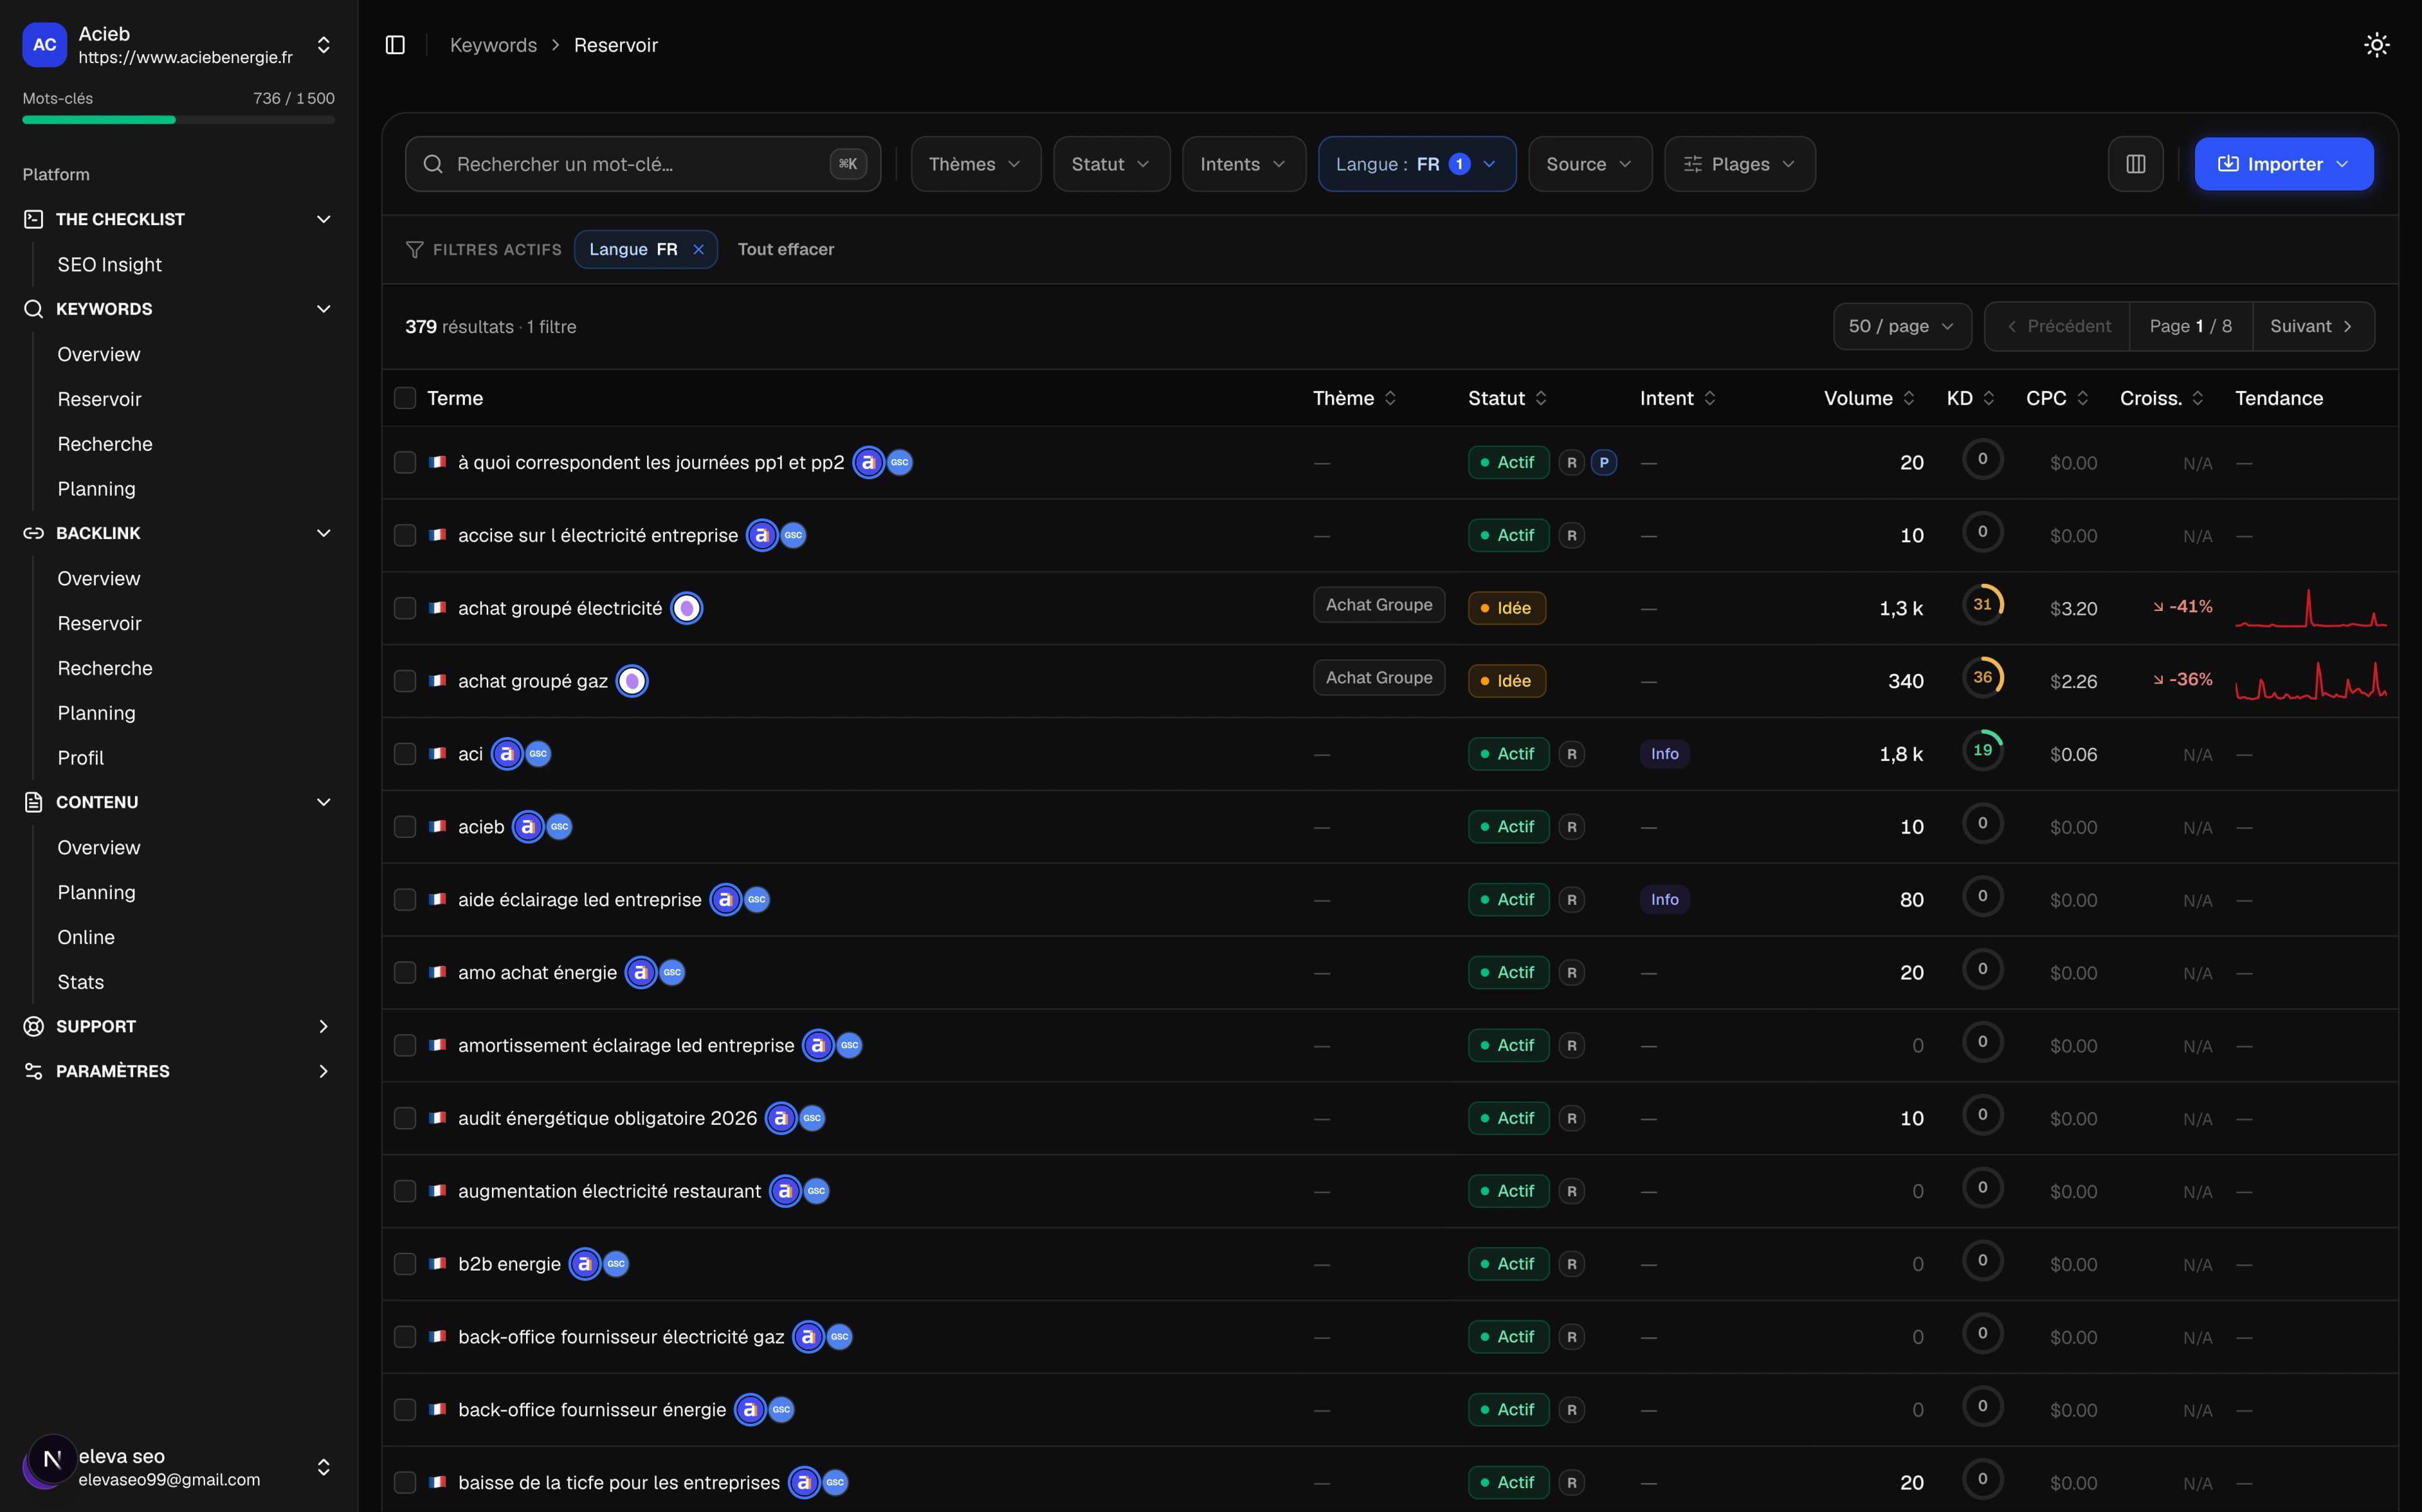The image size is (2422, 1512).
Task: Sort by CPC column arrows
Action: (x=2082, y=398)
